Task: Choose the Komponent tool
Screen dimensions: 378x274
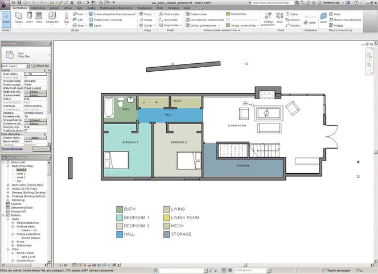Action: [x=52, y=18]
